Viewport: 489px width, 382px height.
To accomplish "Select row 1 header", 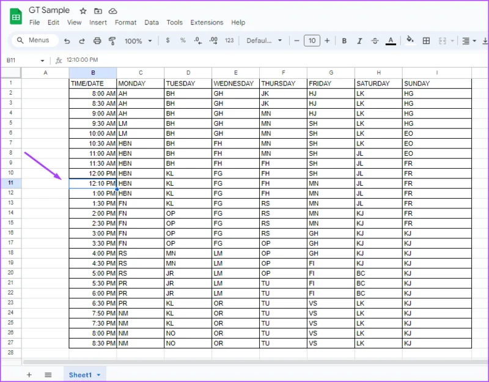I will 10,83.
